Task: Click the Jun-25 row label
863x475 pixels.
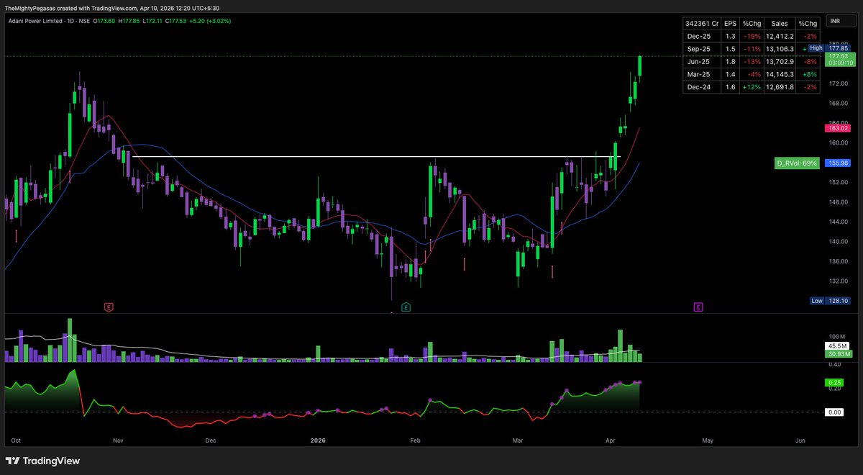Action: point(700,61)
